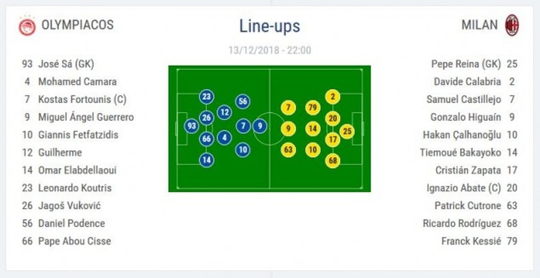Click blue player marker number 12
The height and width of the screenshot is (278, 540).
pyautogui.click(x=225, y=112)
